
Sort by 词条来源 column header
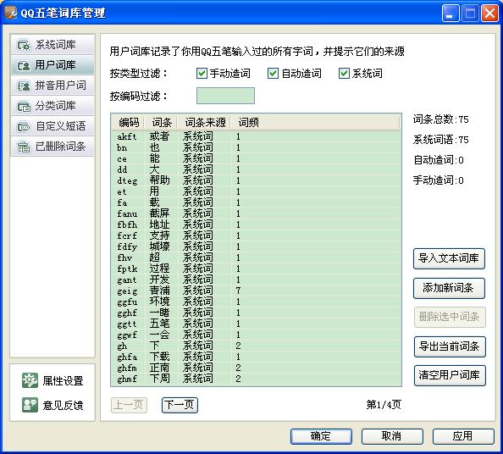205,122
